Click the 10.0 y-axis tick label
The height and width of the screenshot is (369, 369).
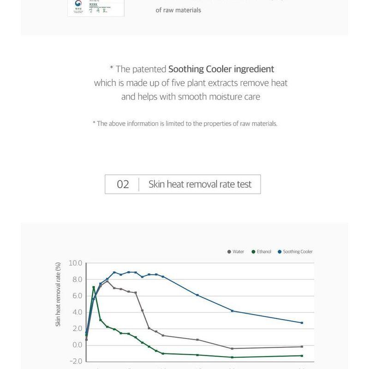(75, 263)
